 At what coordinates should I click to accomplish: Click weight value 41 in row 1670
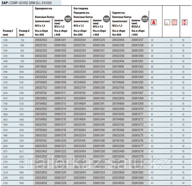tap(152, 98)
